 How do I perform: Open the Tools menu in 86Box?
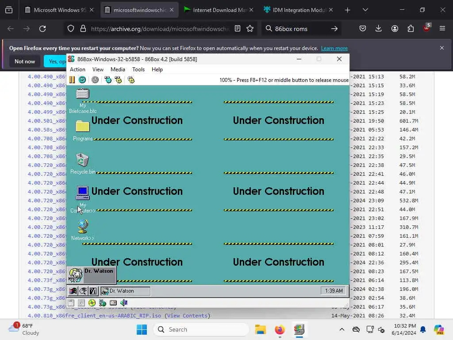(x=138, y=70)
